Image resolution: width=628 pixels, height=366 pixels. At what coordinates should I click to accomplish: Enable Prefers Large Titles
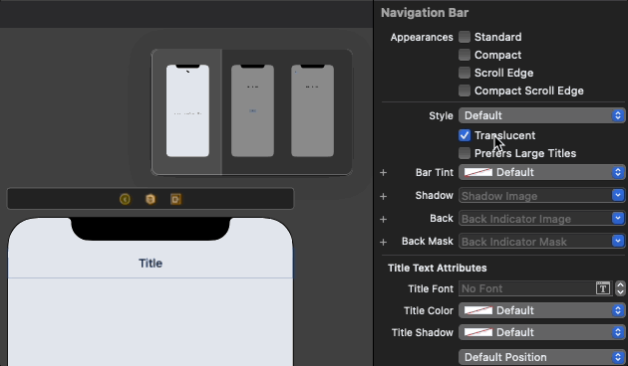pyautogui.click(x=465, y=153)
